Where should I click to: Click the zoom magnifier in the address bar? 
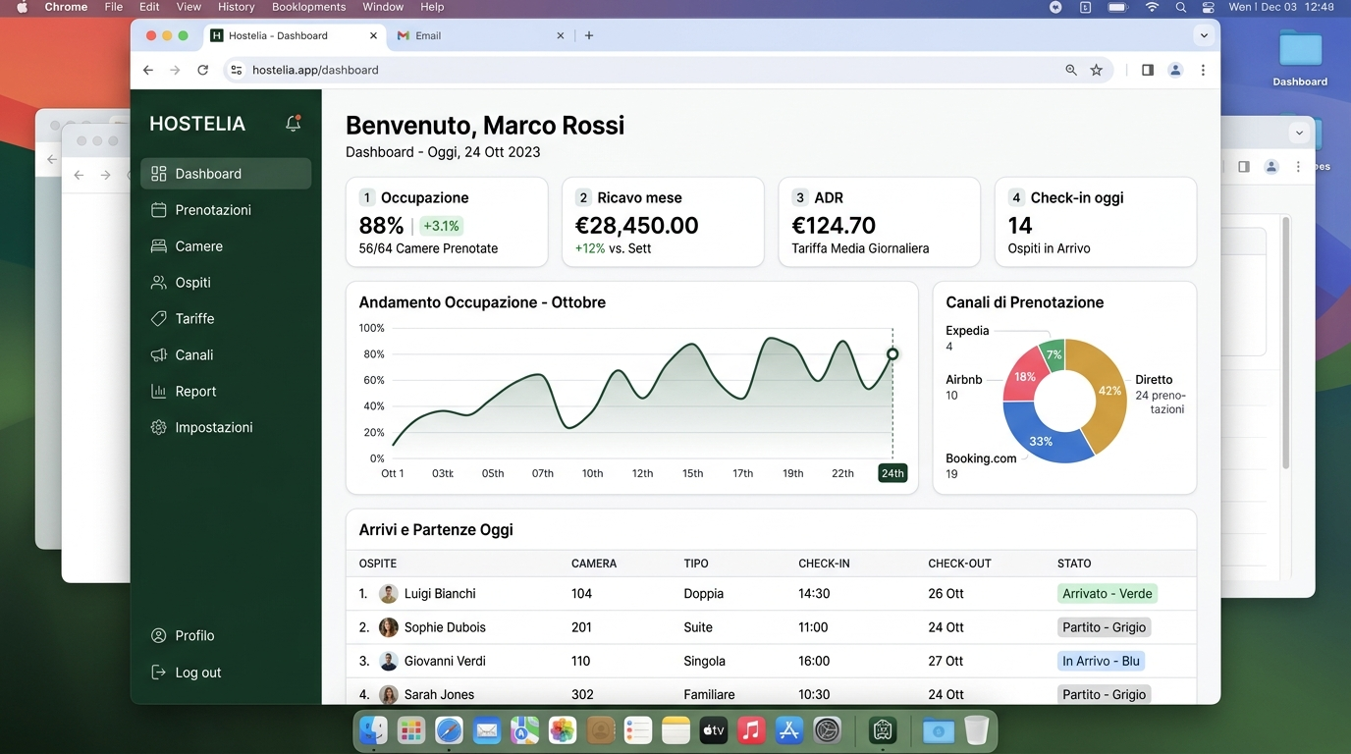(x=1071, y=70)
